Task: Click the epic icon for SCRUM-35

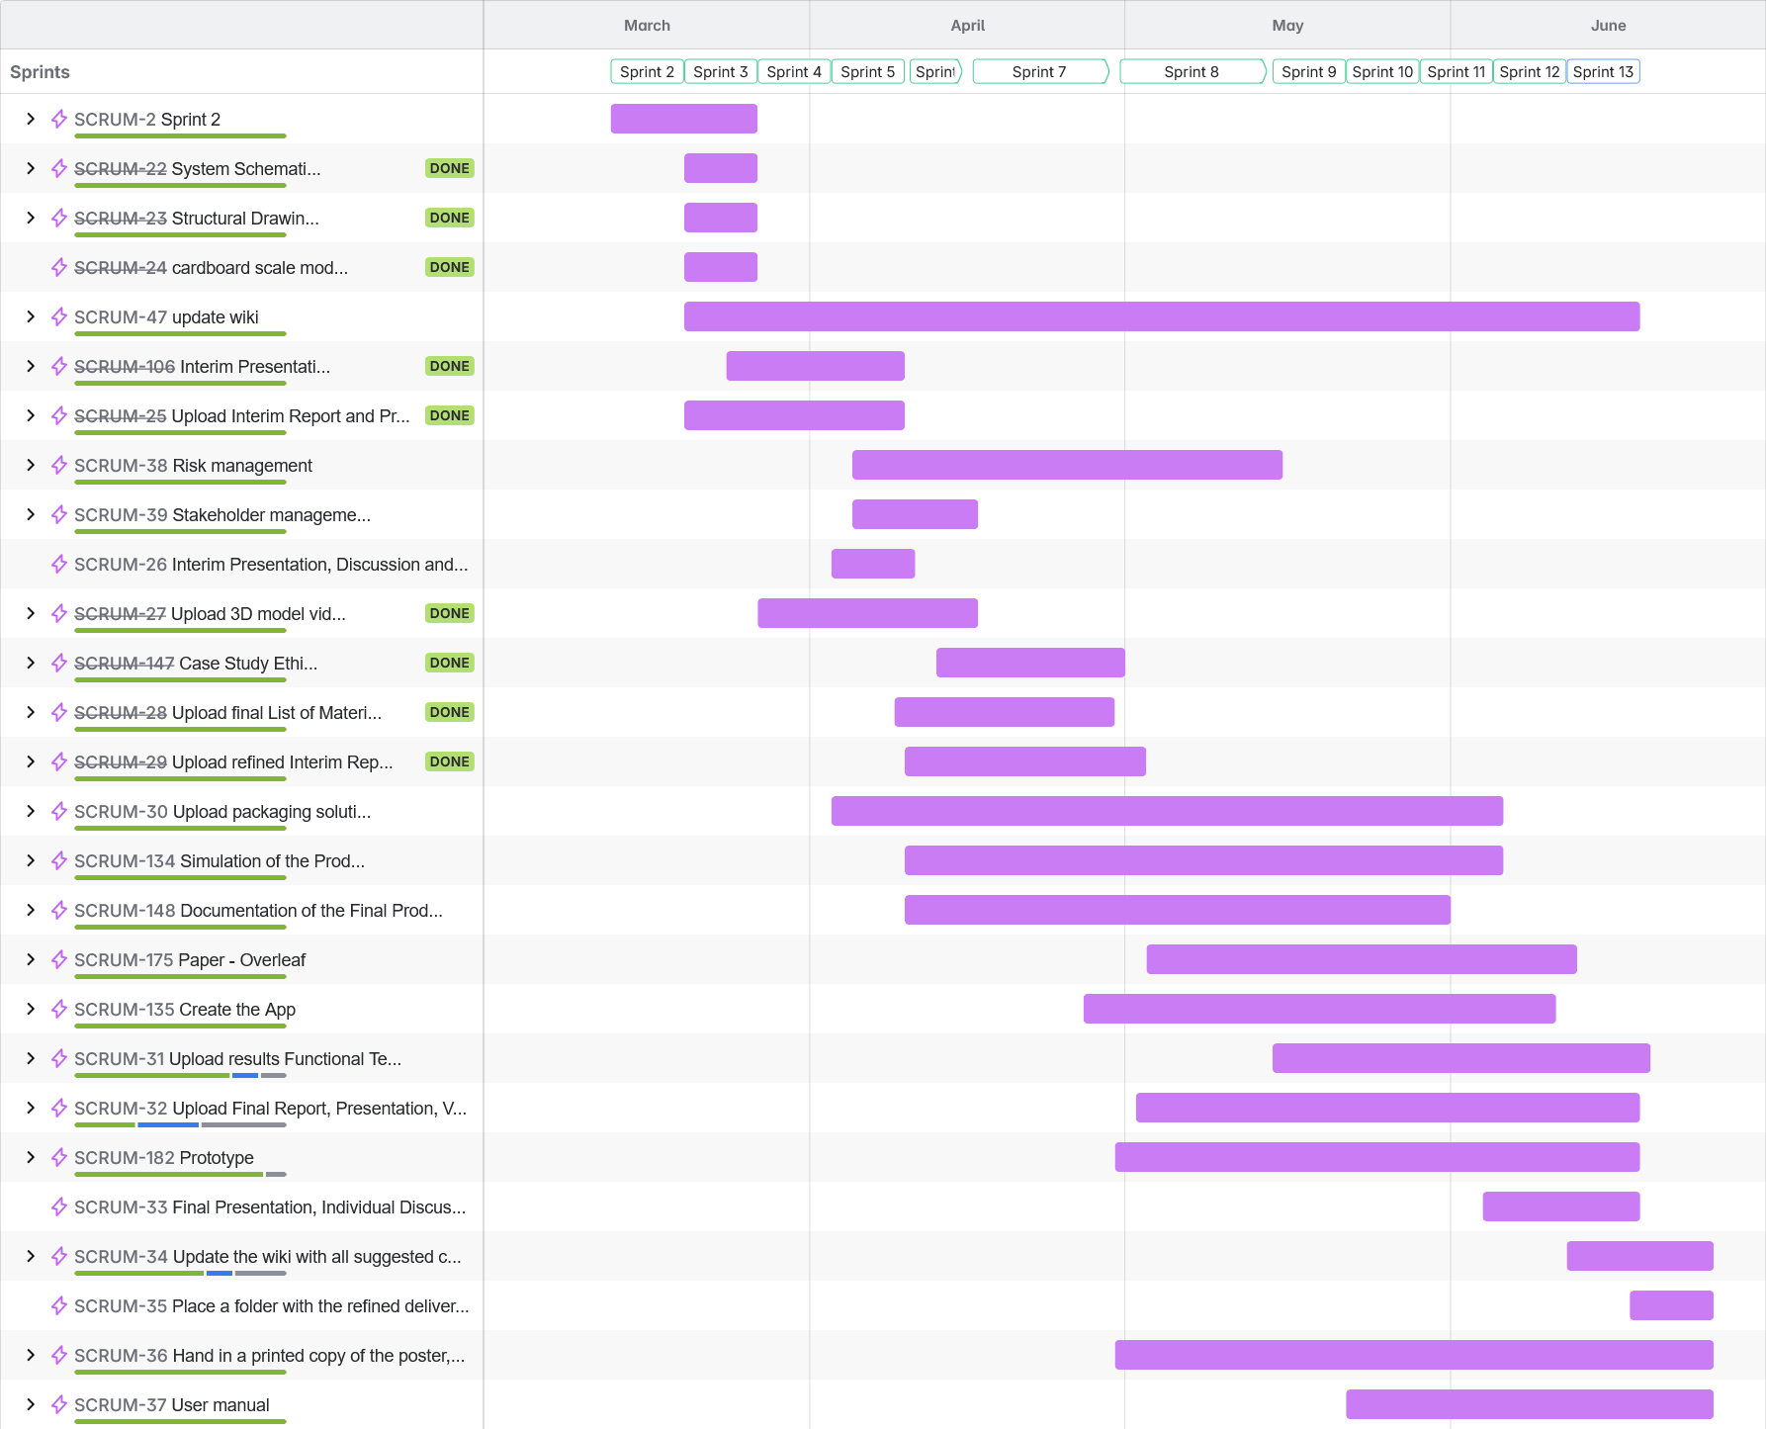Action: (59, 1305)
